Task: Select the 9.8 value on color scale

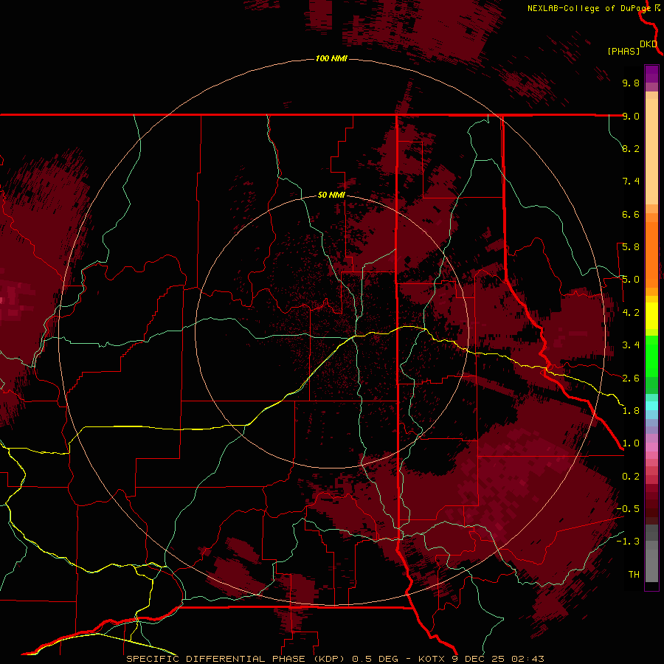Action: [x=631, y=83]
